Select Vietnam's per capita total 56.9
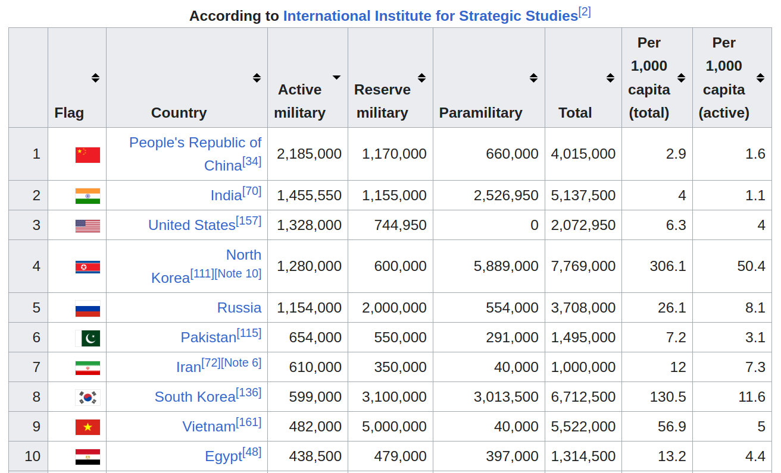The image size is (781, 473). coord(672,427)
